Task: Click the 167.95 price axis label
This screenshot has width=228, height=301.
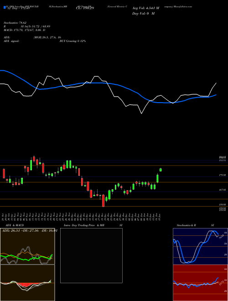Action: 222,190
